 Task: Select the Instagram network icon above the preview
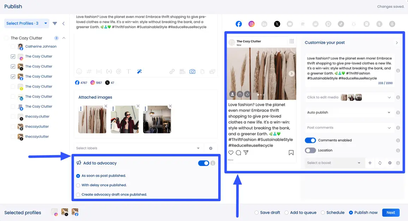(251, 24)
